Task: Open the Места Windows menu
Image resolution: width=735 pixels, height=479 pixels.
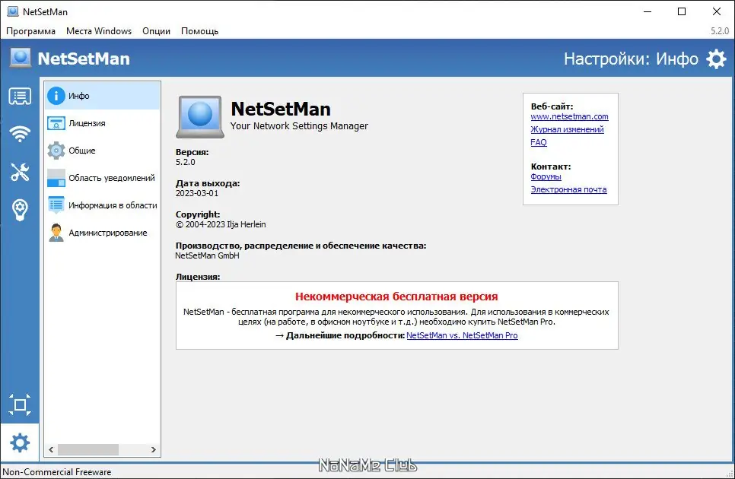Action: [99, 31]
